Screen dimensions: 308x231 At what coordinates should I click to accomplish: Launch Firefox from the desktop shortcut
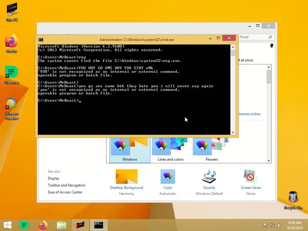(12, 43)
